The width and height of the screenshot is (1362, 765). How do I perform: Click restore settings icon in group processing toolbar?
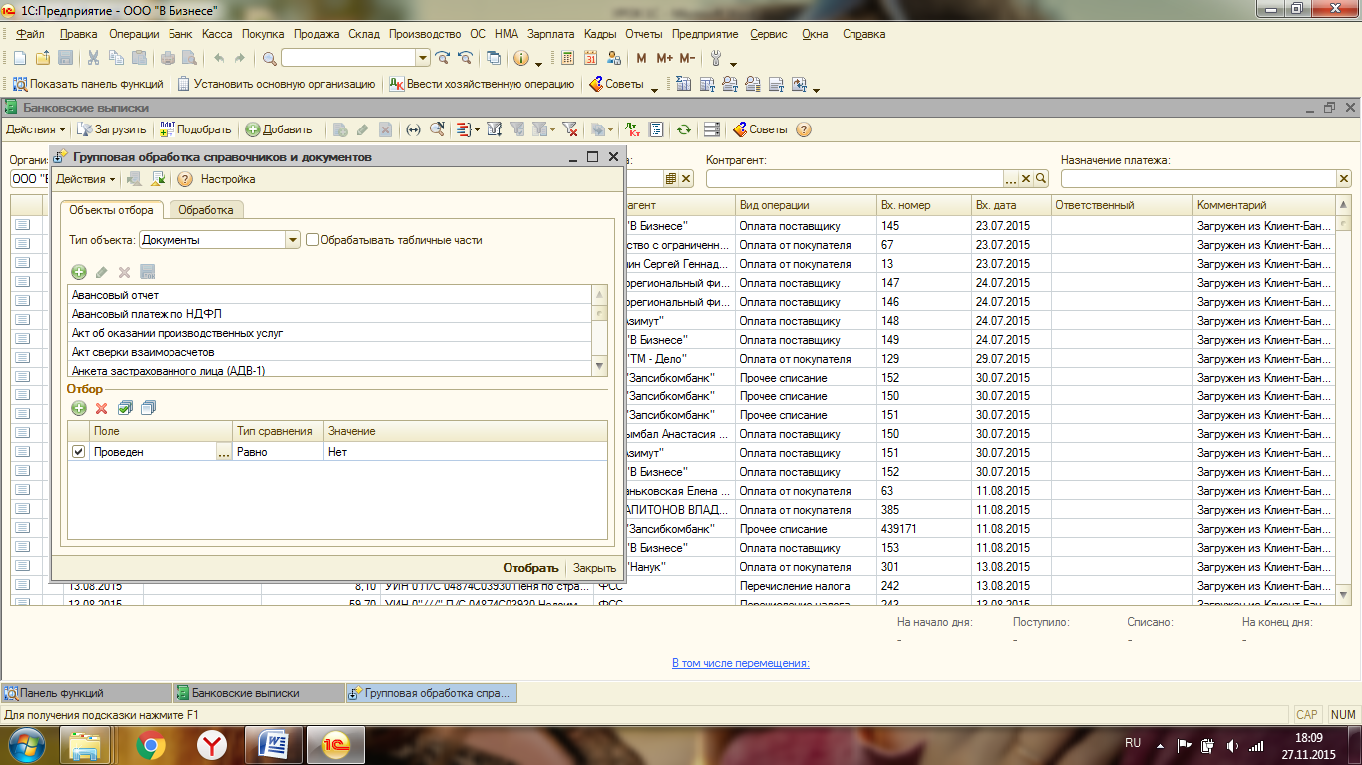click(158, 179)
